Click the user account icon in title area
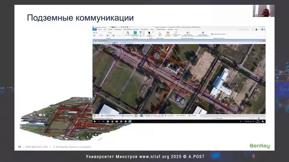Screen dimensions: 289x162 click(256, 29)
